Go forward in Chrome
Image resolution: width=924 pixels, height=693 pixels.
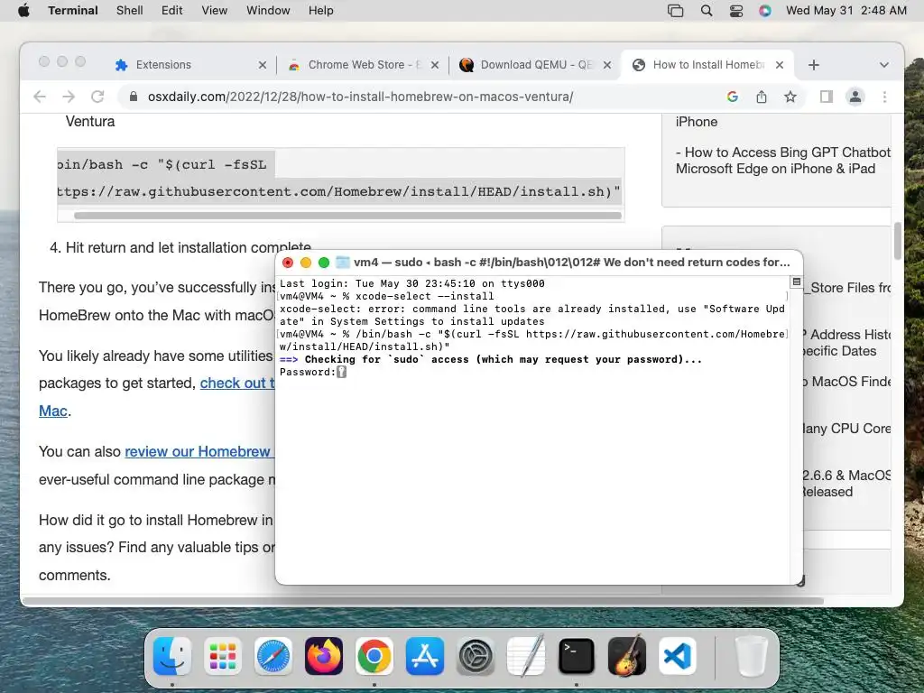pos(69,97)
